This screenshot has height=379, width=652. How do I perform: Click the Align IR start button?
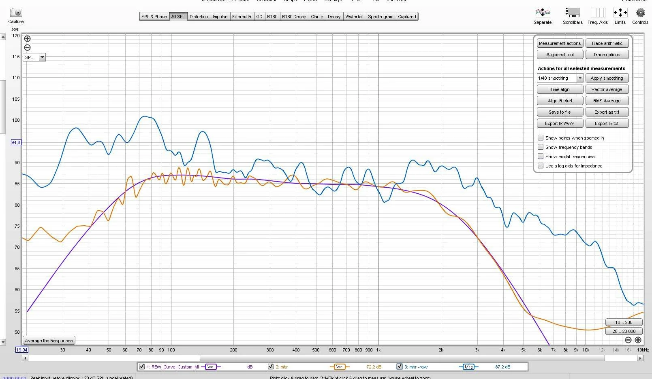pyautogui.click(x=560, y=101)
